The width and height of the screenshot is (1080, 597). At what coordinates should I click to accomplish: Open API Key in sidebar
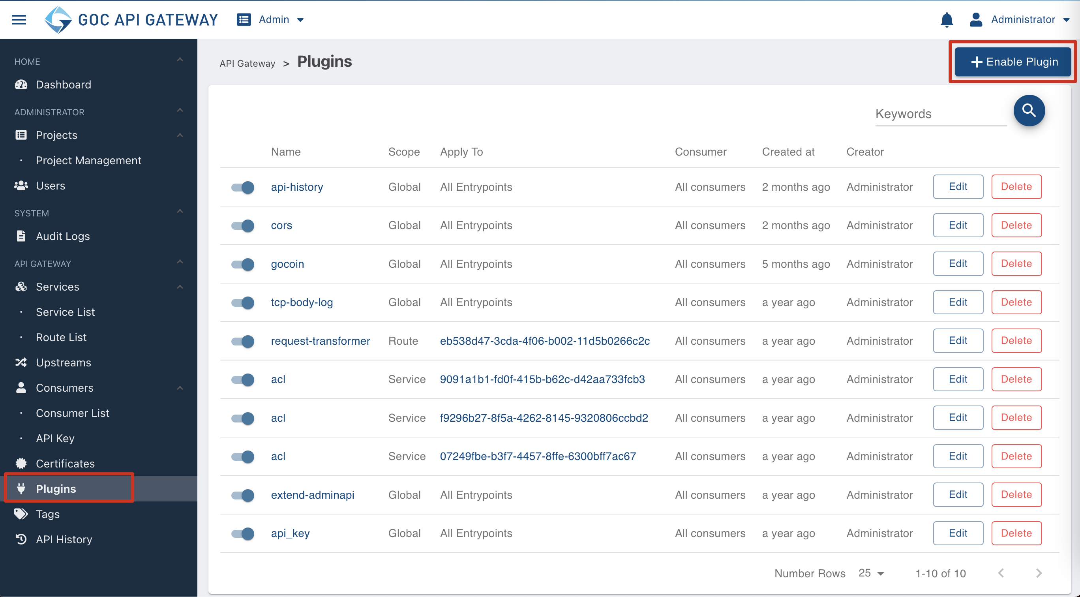pos(55,439)
